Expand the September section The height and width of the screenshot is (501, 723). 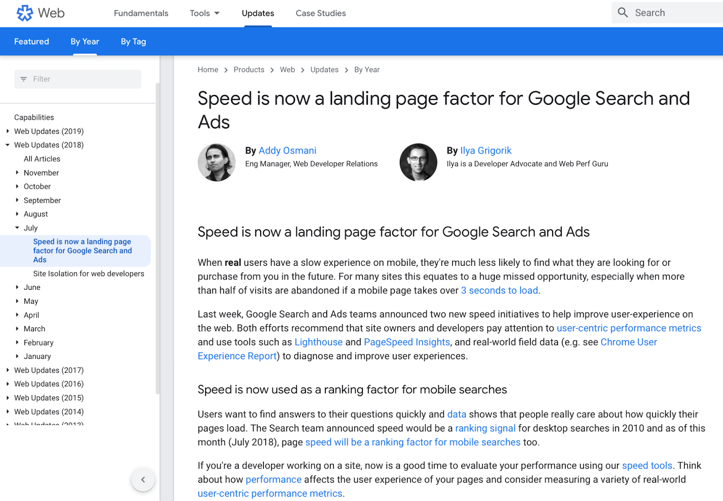[x=17, y=200]
